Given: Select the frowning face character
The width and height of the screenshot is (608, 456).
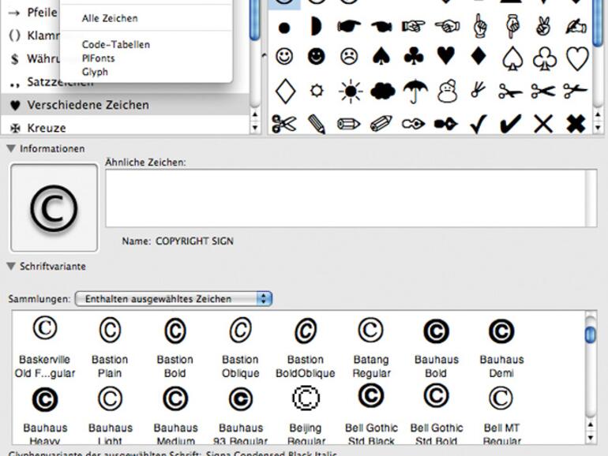Looking at the screenshot, I should coord(348,57).
